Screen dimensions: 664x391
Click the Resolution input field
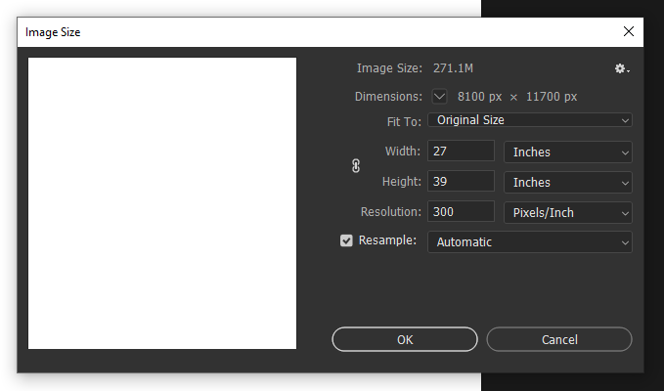(x=461, y=211)
